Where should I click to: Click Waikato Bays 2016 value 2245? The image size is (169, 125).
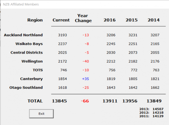[111, 44]
